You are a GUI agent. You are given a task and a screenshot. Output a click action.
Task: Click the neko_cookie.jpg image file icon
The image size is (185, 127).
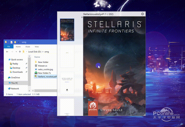tap(36, 69)
